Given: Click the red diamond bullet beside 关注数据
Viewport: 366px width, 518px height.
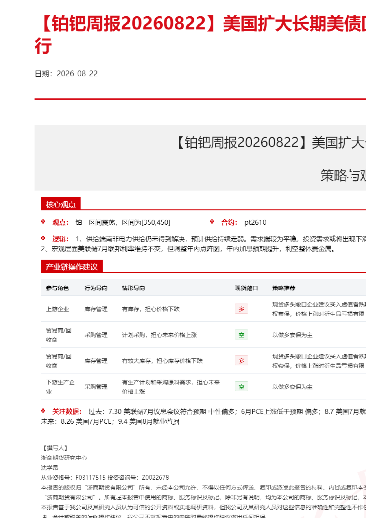Looking at the screenshot, I should (x=43, y=411).
